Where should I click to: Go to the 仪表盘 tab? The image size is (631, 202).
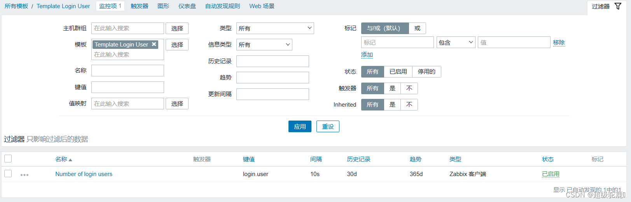tap(187, 6)
